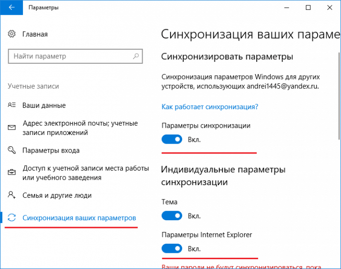341x269 pixels.
Task: Click the Найти параметр search field
Action: click(75, 56)
